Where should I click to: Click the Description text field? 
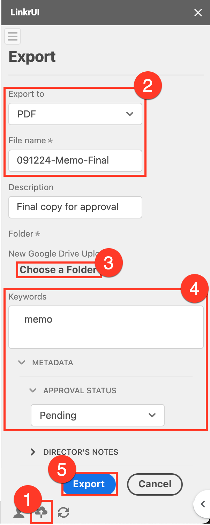pyautogui.click(x=75, y=207)
